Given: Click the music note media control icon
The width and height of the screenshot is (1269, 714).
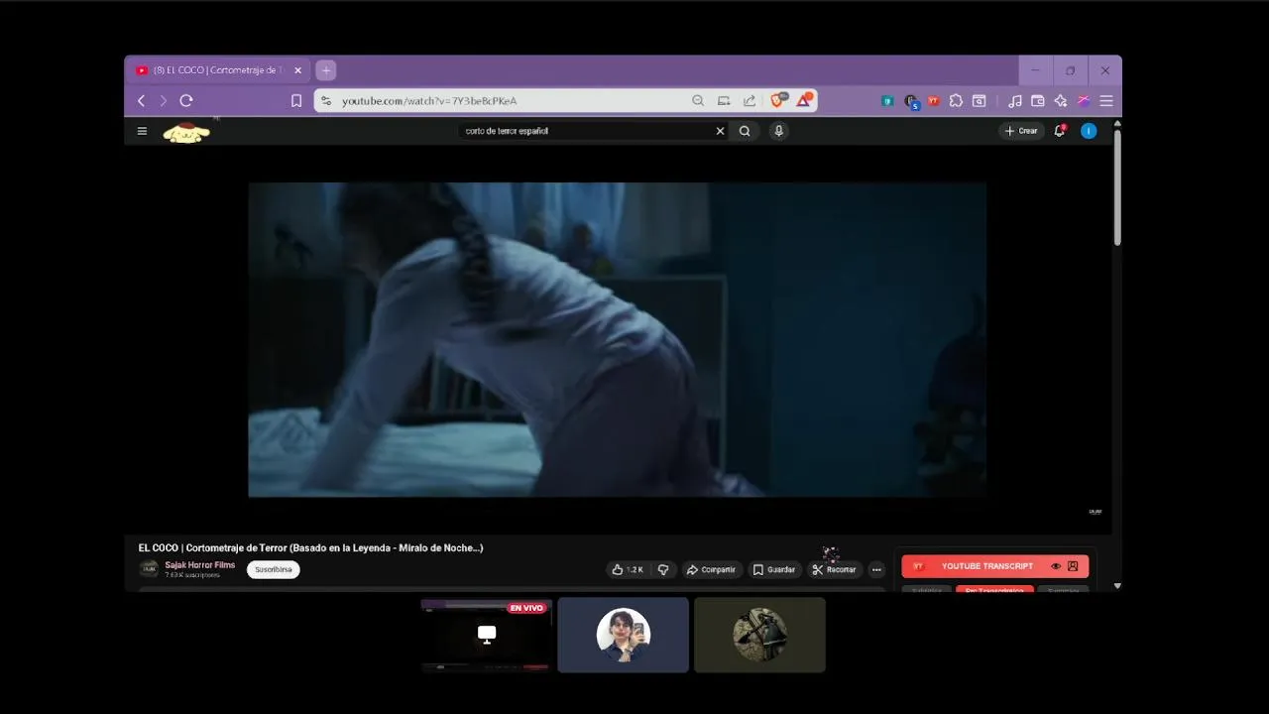Looking at the screenshot, I should tap(1014, 100).
